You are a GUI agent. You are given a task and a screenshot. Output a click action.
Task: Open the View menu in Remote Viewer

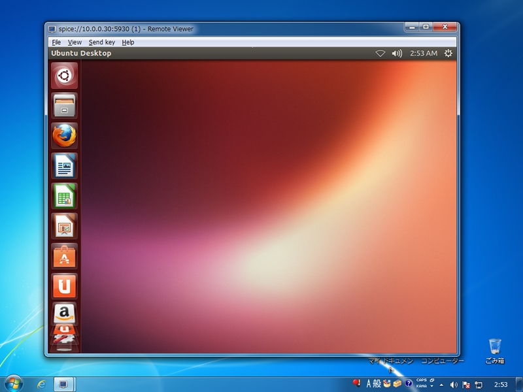pyautogui.click(x=75, y=42)
